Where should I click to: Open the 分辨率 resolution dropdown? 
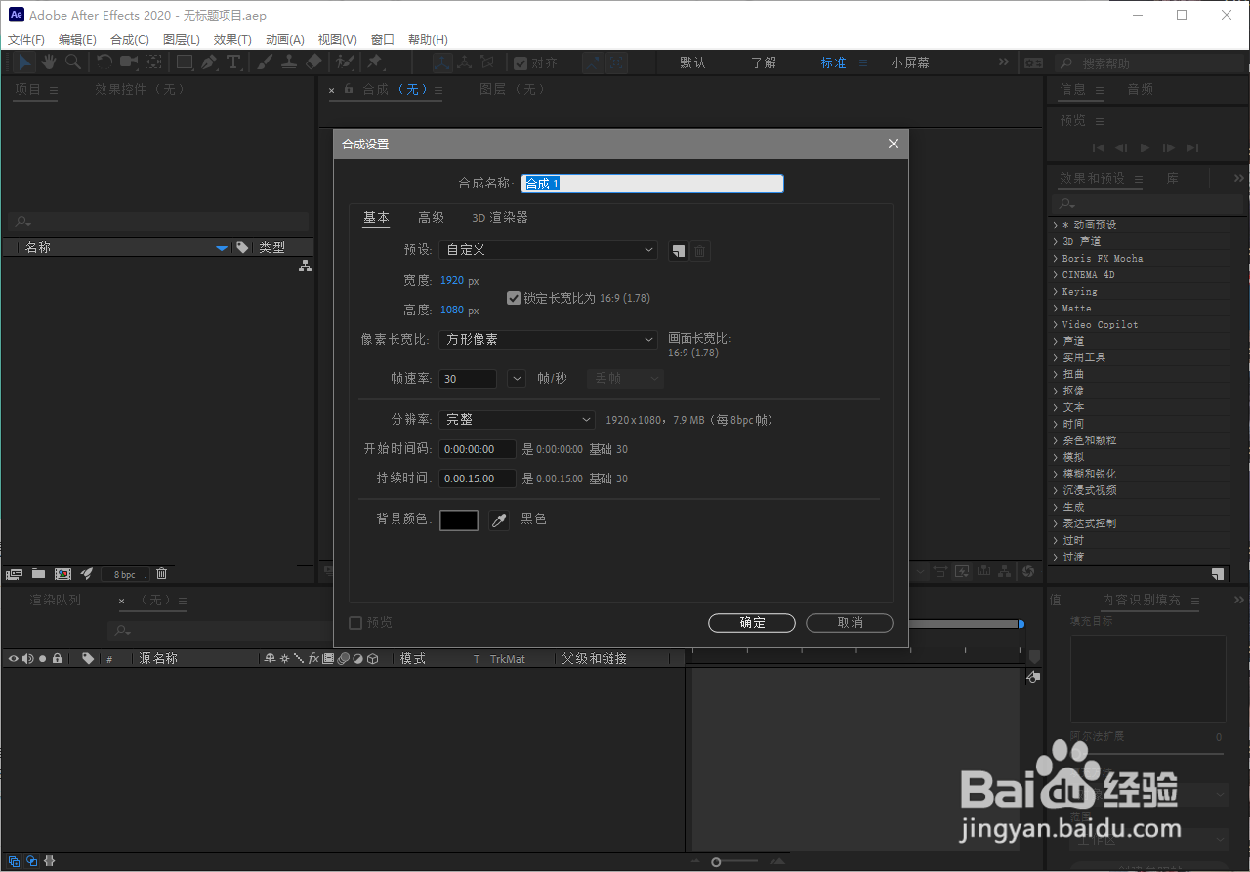[517, 420]
